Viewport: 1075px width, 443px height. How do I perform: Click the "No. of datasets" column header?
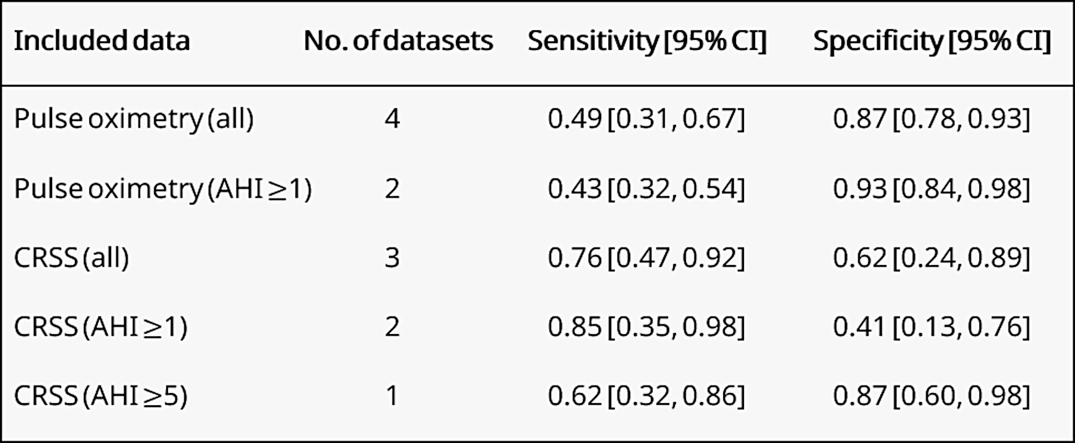tap(398, 41)
